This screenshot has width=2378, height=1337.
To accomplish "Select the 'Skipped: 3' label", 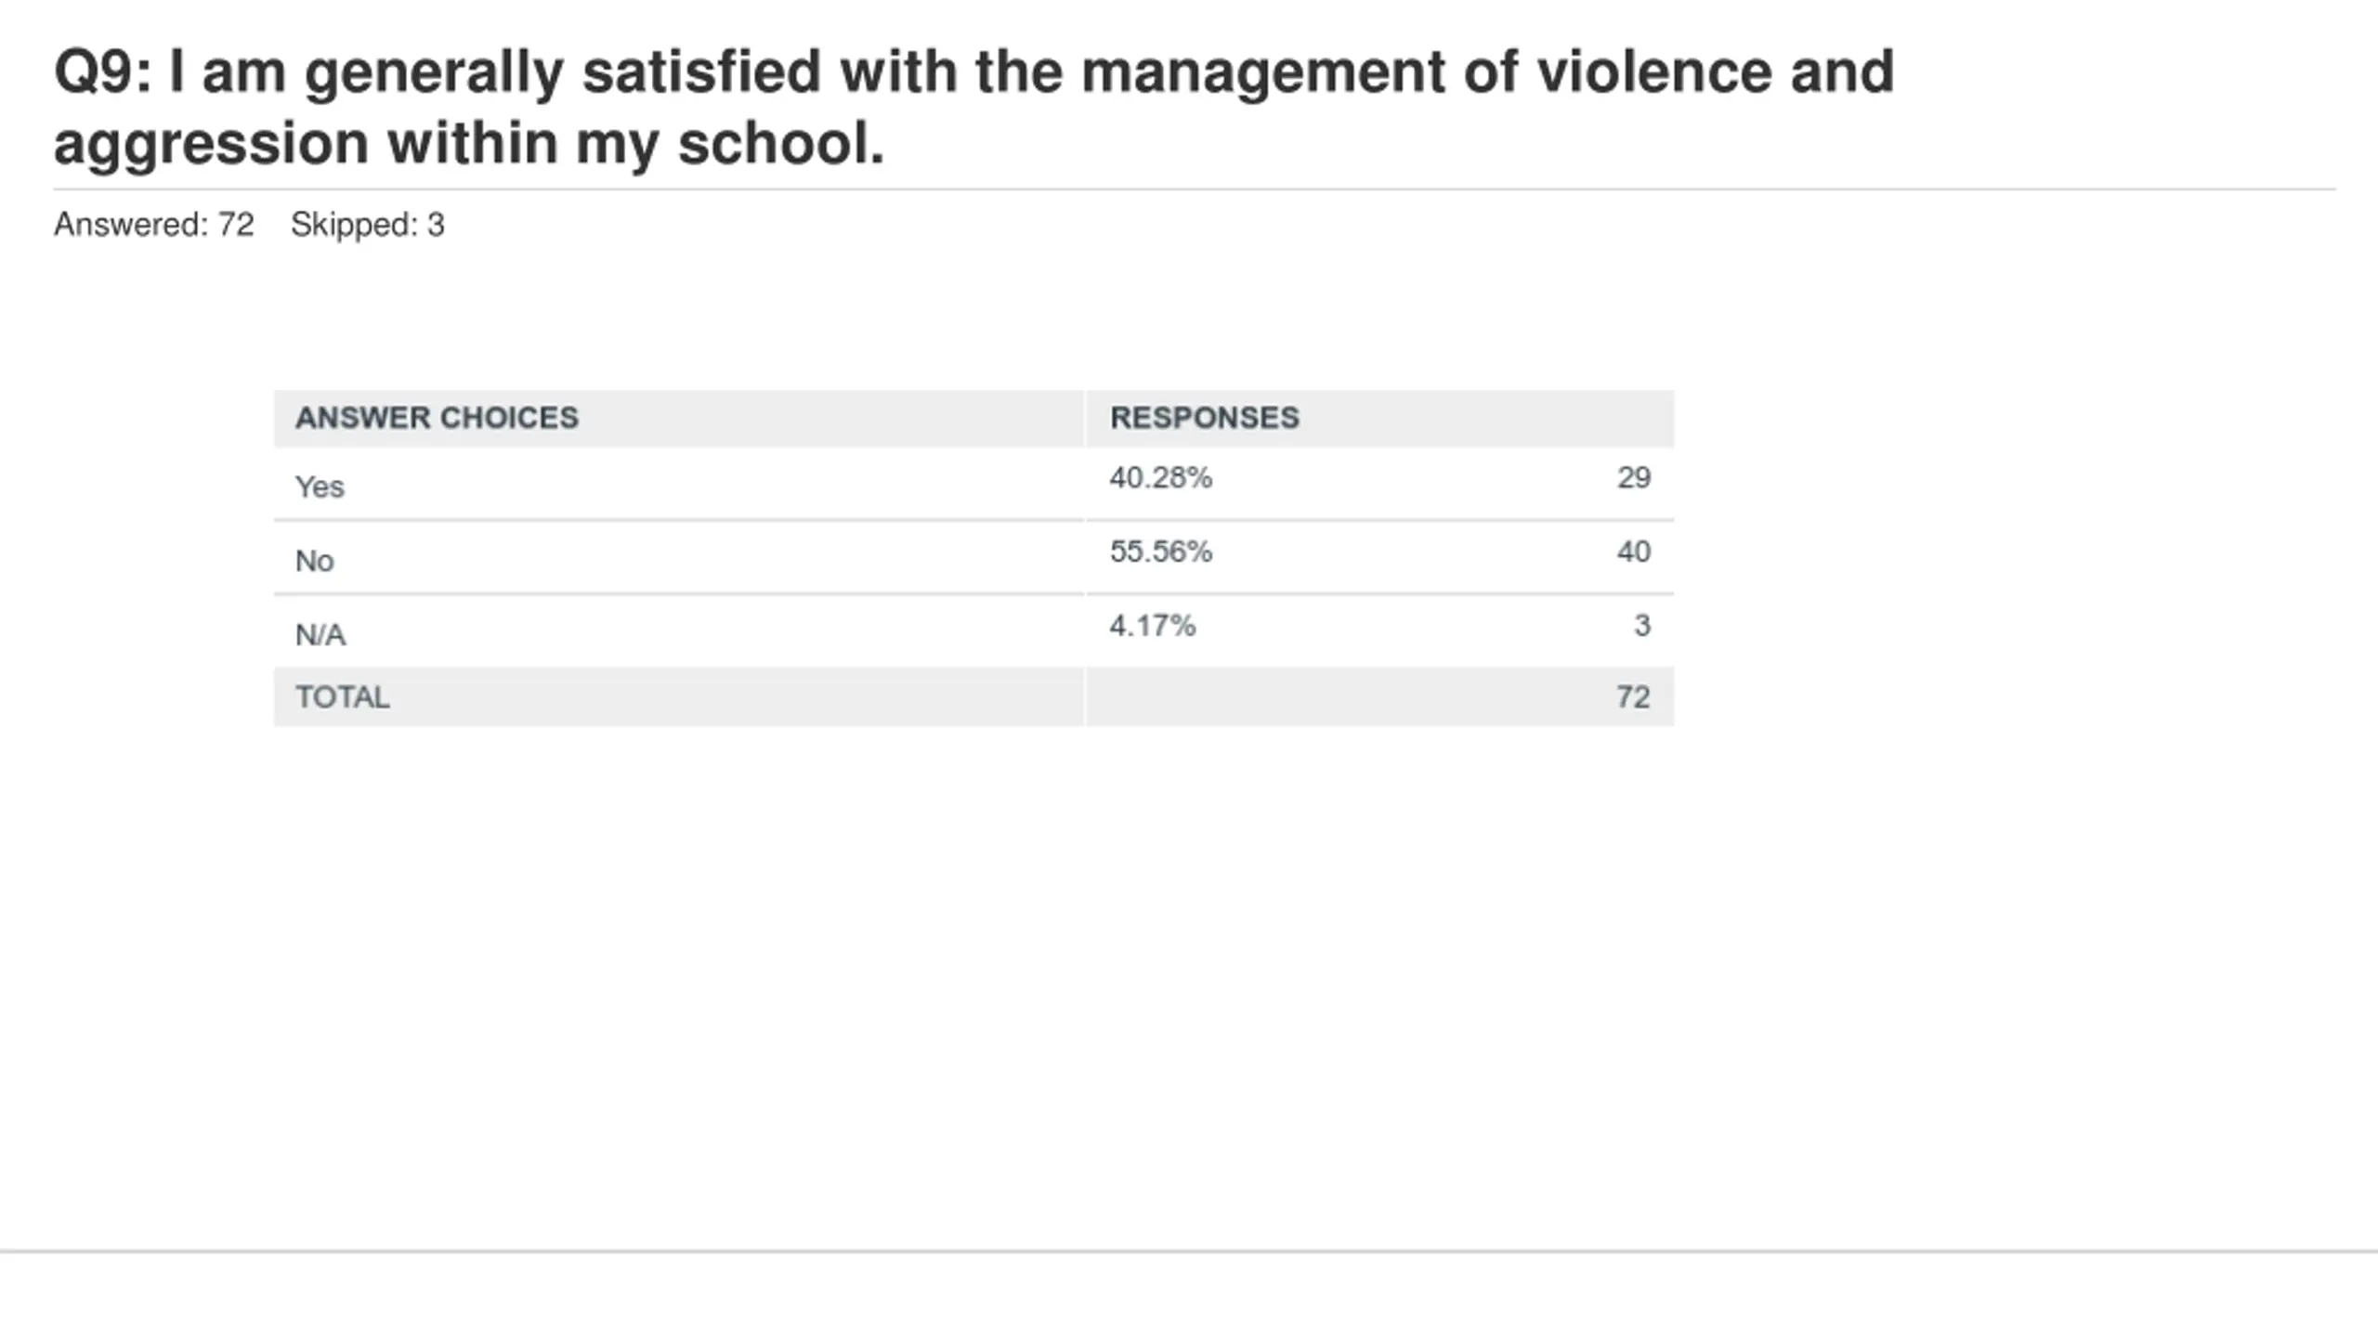I will (x=368, y=225).
